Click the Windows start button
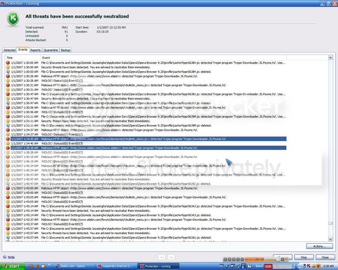Viewport: 338px width, 270px height. (x=13, y=266)
